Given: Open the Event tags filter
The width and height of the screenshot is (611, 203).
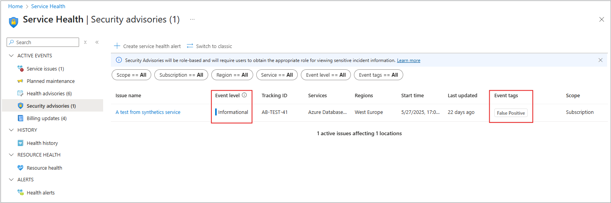Looking at the screenshot, I should pyautogui.click(x=378, y=75).
